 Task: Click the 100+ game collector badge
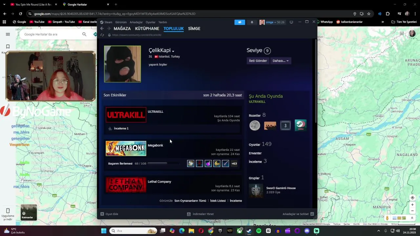coord(270,126)
